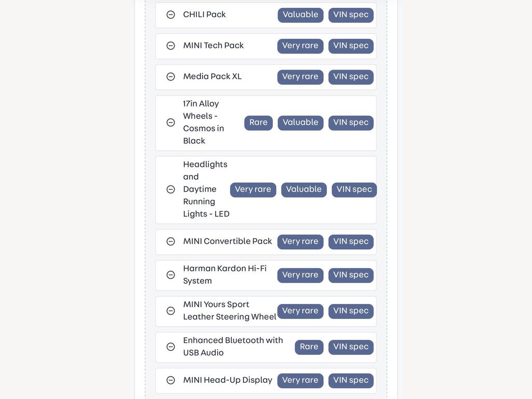Click the minus icon beside MINI Convertible Pack
The width and height of the screenshot is (532, 399).
tap(170, 241)
